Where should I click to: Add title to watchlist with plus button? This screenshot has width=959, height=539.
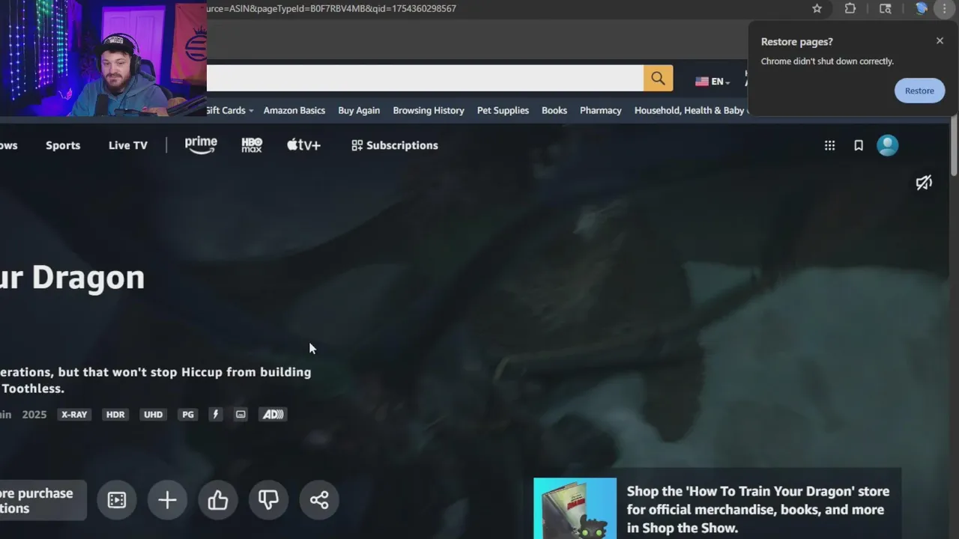point(167,500)
